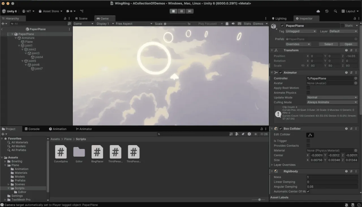This screenshot has height=207, width=362.
Task: Select the RingPlacer script asset
Action: (97, 154)
